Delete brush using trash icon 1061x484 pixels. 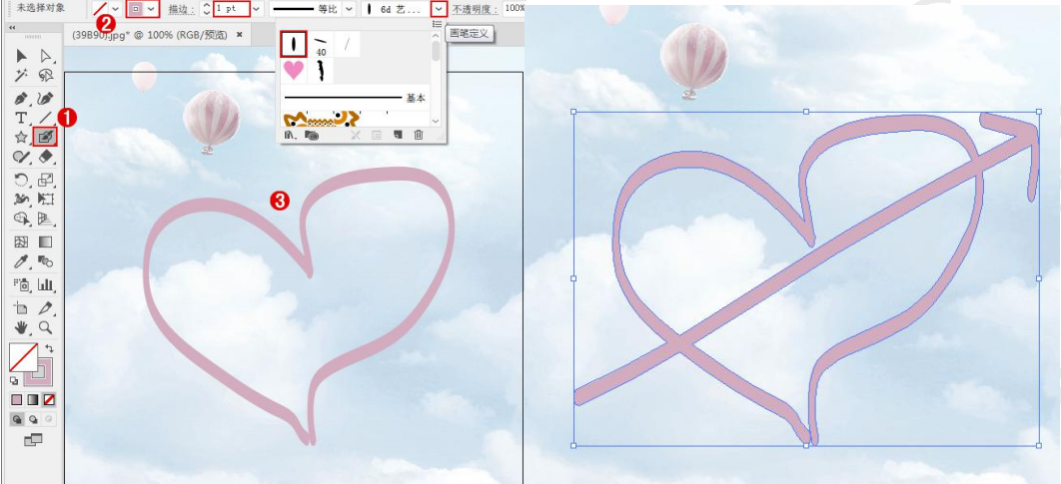point(419,135)
